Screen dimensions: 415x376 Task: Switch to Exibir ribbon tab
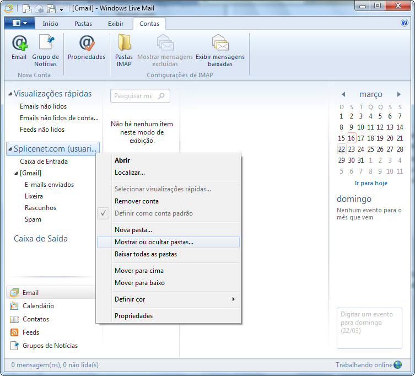coord(116,24)
